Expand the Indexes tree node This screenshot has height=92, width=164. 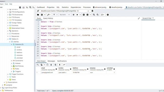12,63
